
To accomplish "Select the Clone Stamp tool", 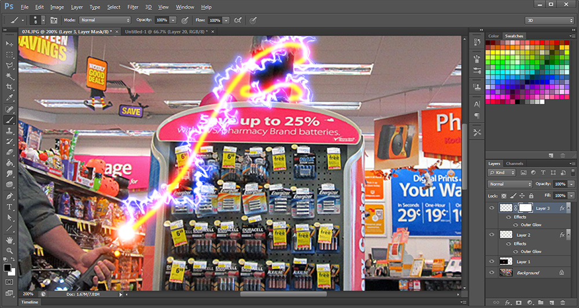I will tap(9, 131).
